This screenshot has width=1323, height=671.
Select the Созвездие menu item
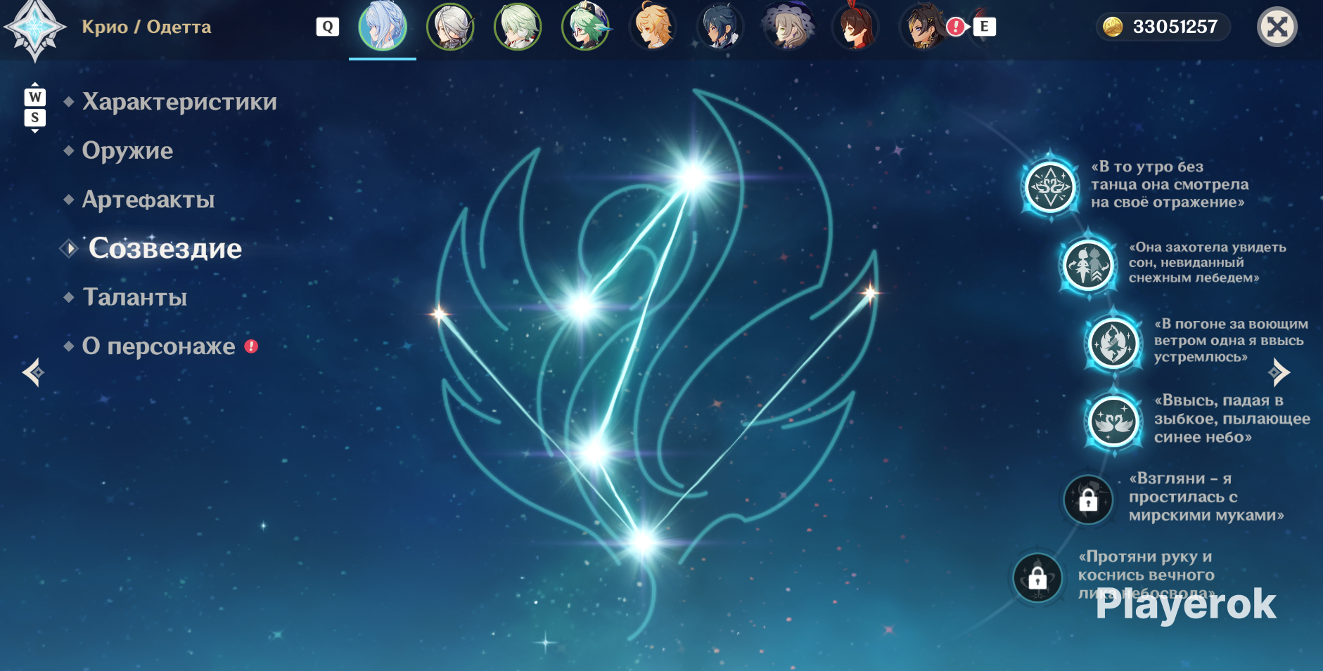pos(165,248)
